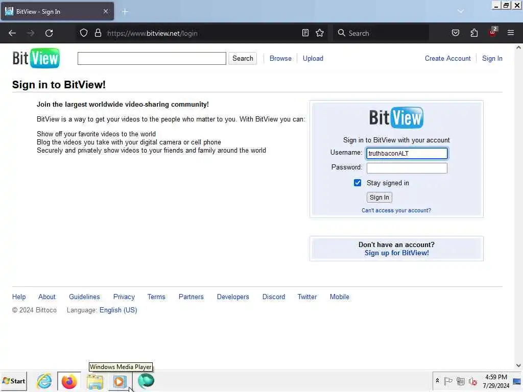Open Firefox application hamburger menu

click(x=511, y=33)
